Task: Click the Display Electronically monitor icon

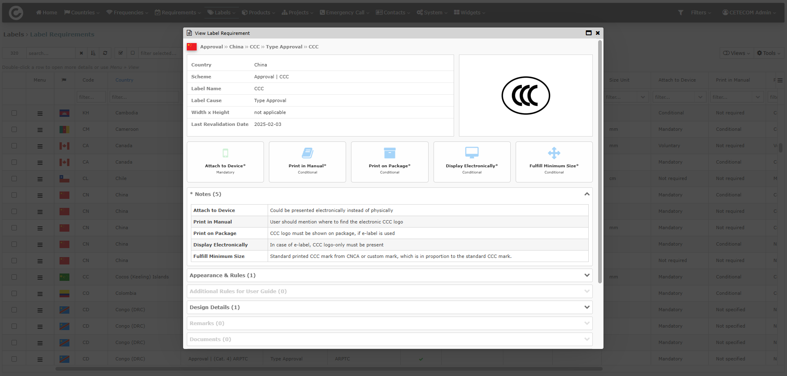Action: [x=472, y=153]
